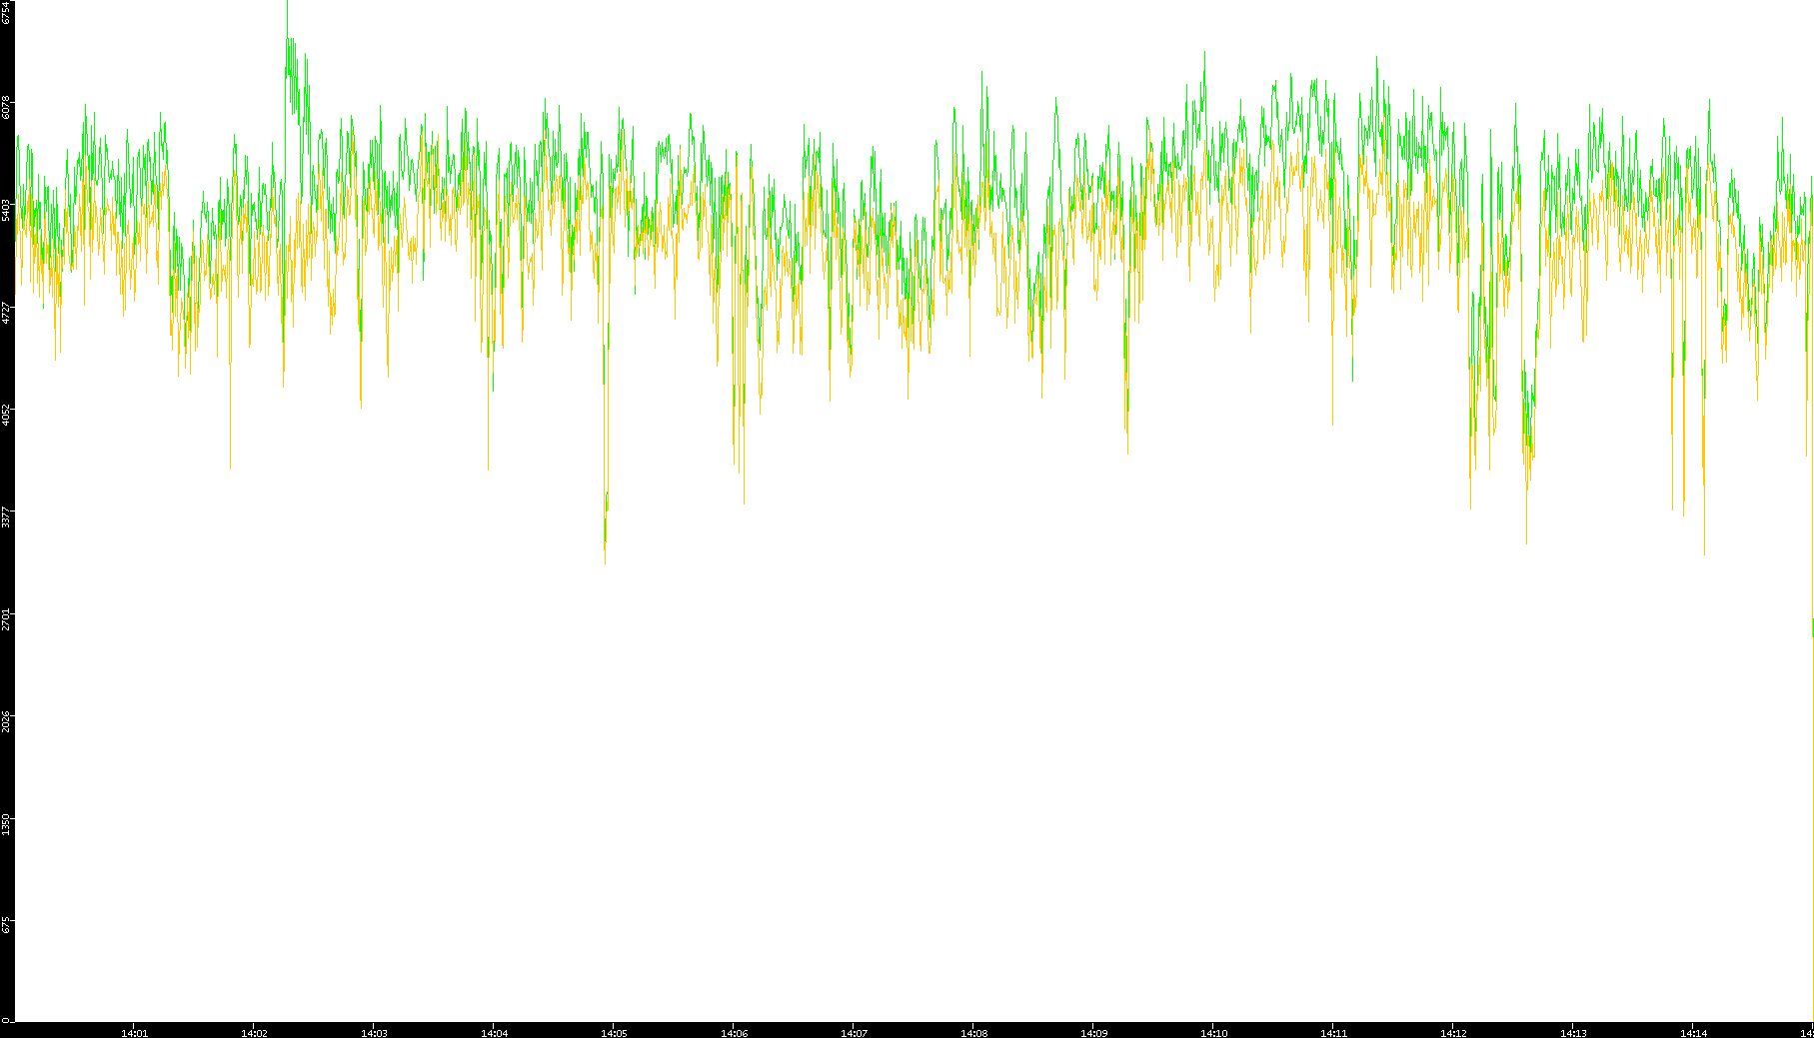
Task: Click the 4052 vertical axis label
Action: click(7, 414)
